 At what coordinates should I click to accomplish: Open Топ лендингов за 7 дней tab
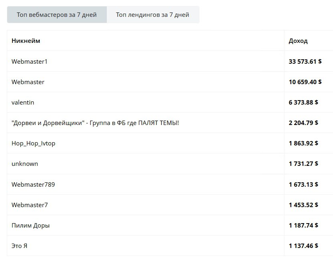click(152, 15)
